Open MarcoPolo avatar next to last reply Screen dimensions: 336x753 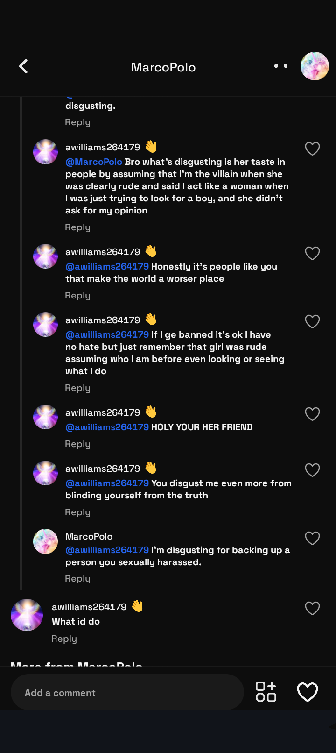(x=45, y=541)
